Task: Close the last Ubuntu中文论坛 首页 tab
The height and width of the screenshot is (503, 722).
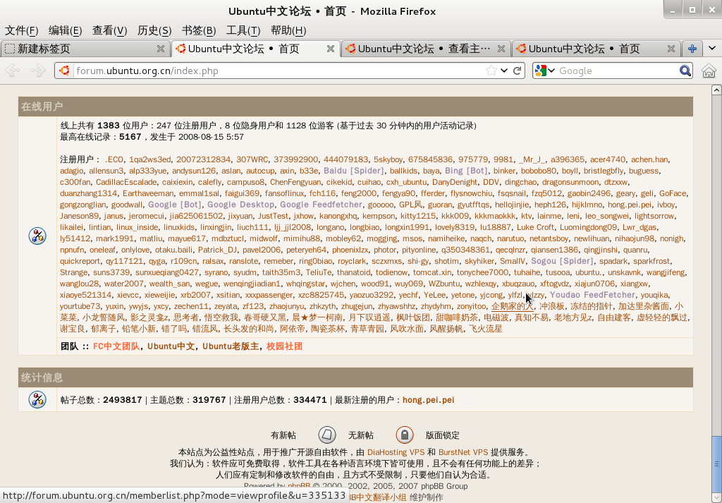Action: [672, 49]
